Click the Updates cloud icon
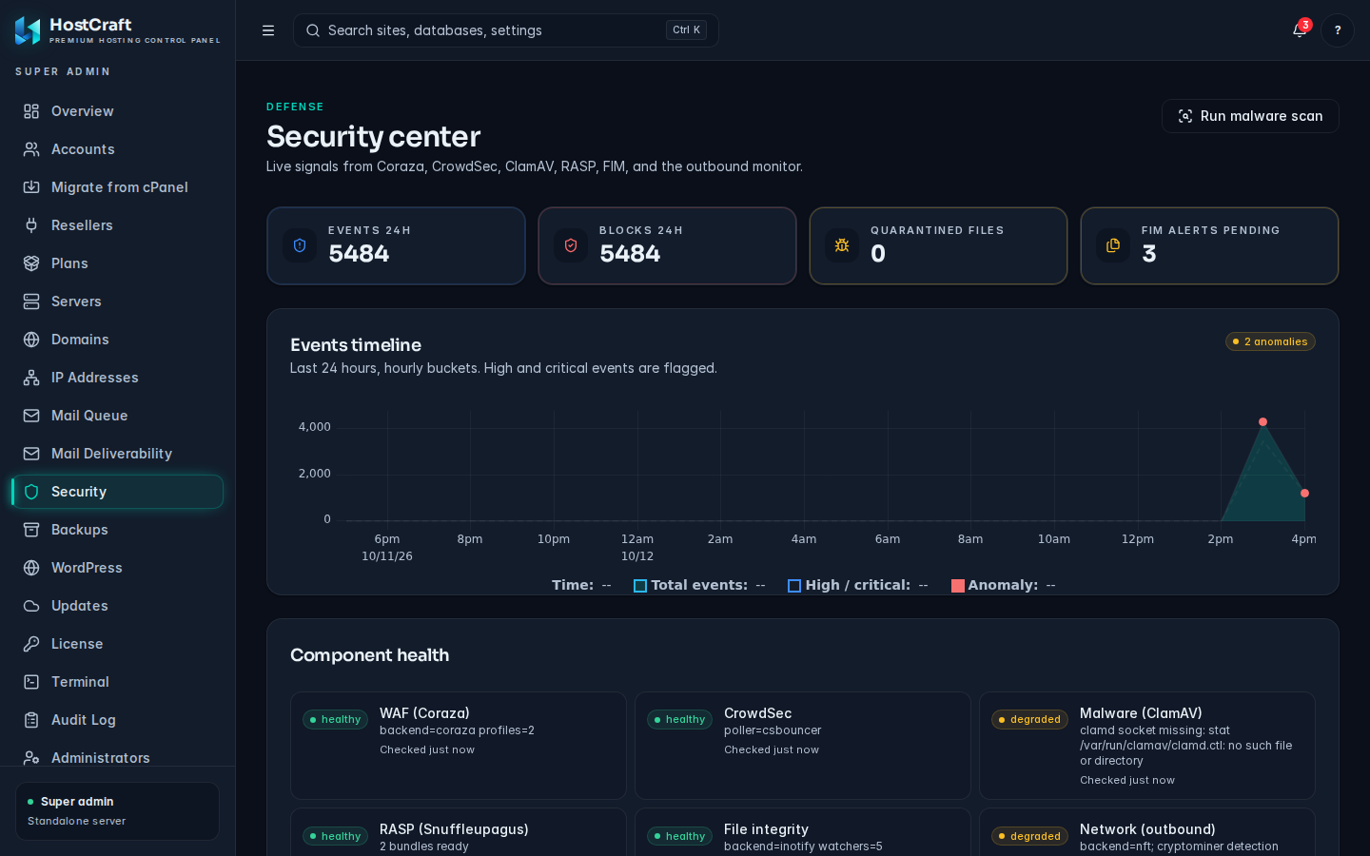Viewport: 1370px width, 856px height. click(31, 606)
